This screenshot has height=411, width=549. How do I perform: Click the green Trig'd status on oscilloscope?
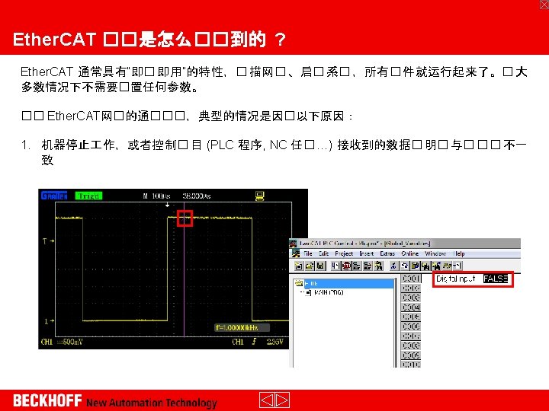point(88,196)
